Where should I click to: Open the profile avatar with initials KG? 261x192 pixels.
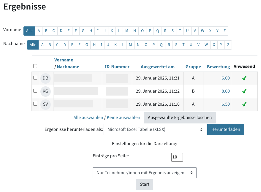[45, 91]
